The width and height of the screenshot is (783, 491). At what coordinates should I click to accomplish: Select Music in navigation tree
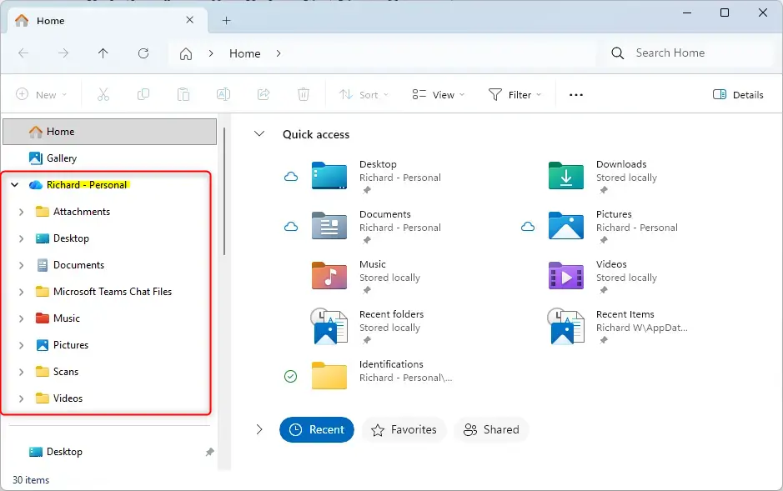coord(67,318)
